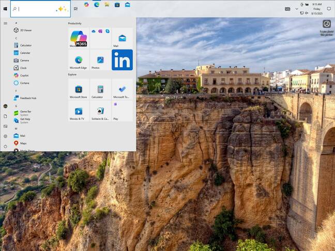The height and width of the screenshot is (251, 335).
Task: Open Microsoft Store from the taskbar
Action: [x=117, y=5]
